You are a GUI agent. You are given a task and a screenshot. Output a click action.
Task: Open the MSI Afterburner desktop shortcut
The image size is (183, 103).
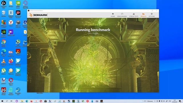(x=18, y=43)
